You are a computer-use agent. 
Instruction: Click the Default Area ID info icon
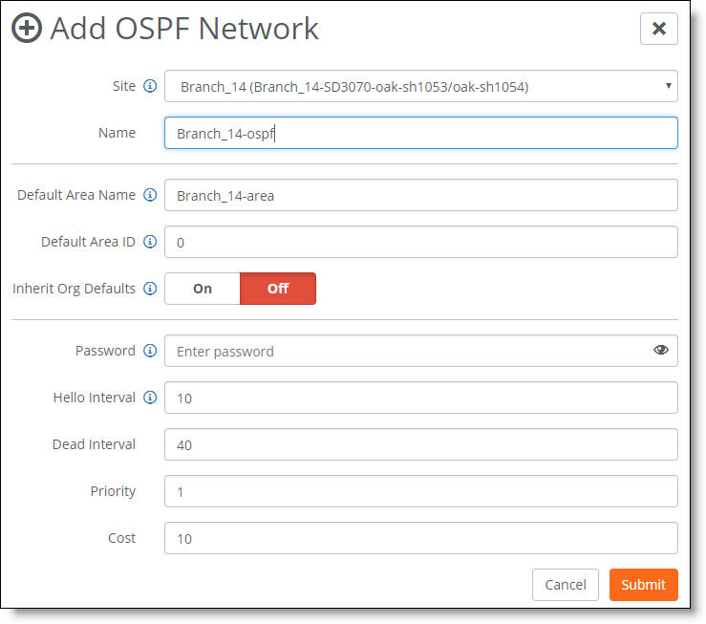(x=150, y=242)
